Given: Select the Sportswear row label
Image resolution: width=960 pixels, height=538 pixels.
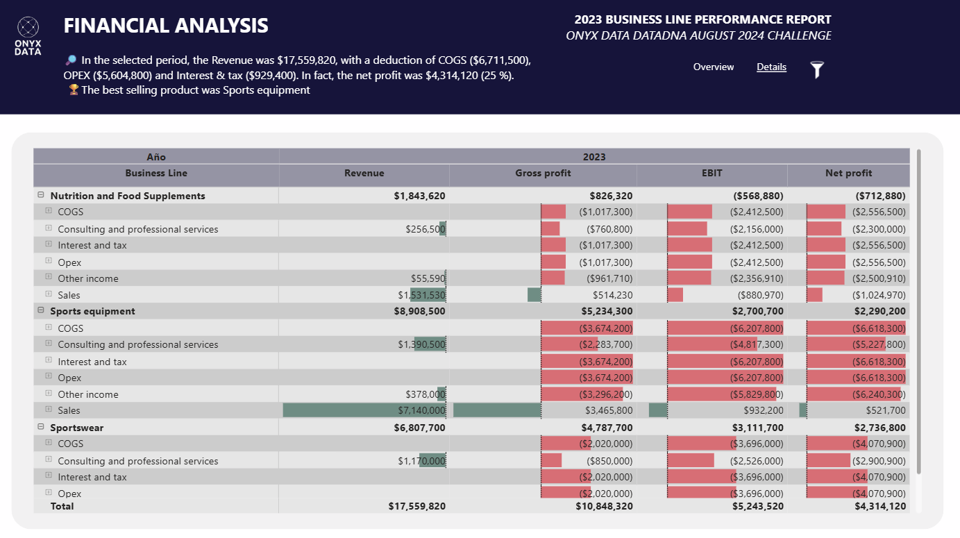Looking at the screenshot, I should [x=77, y=428].
